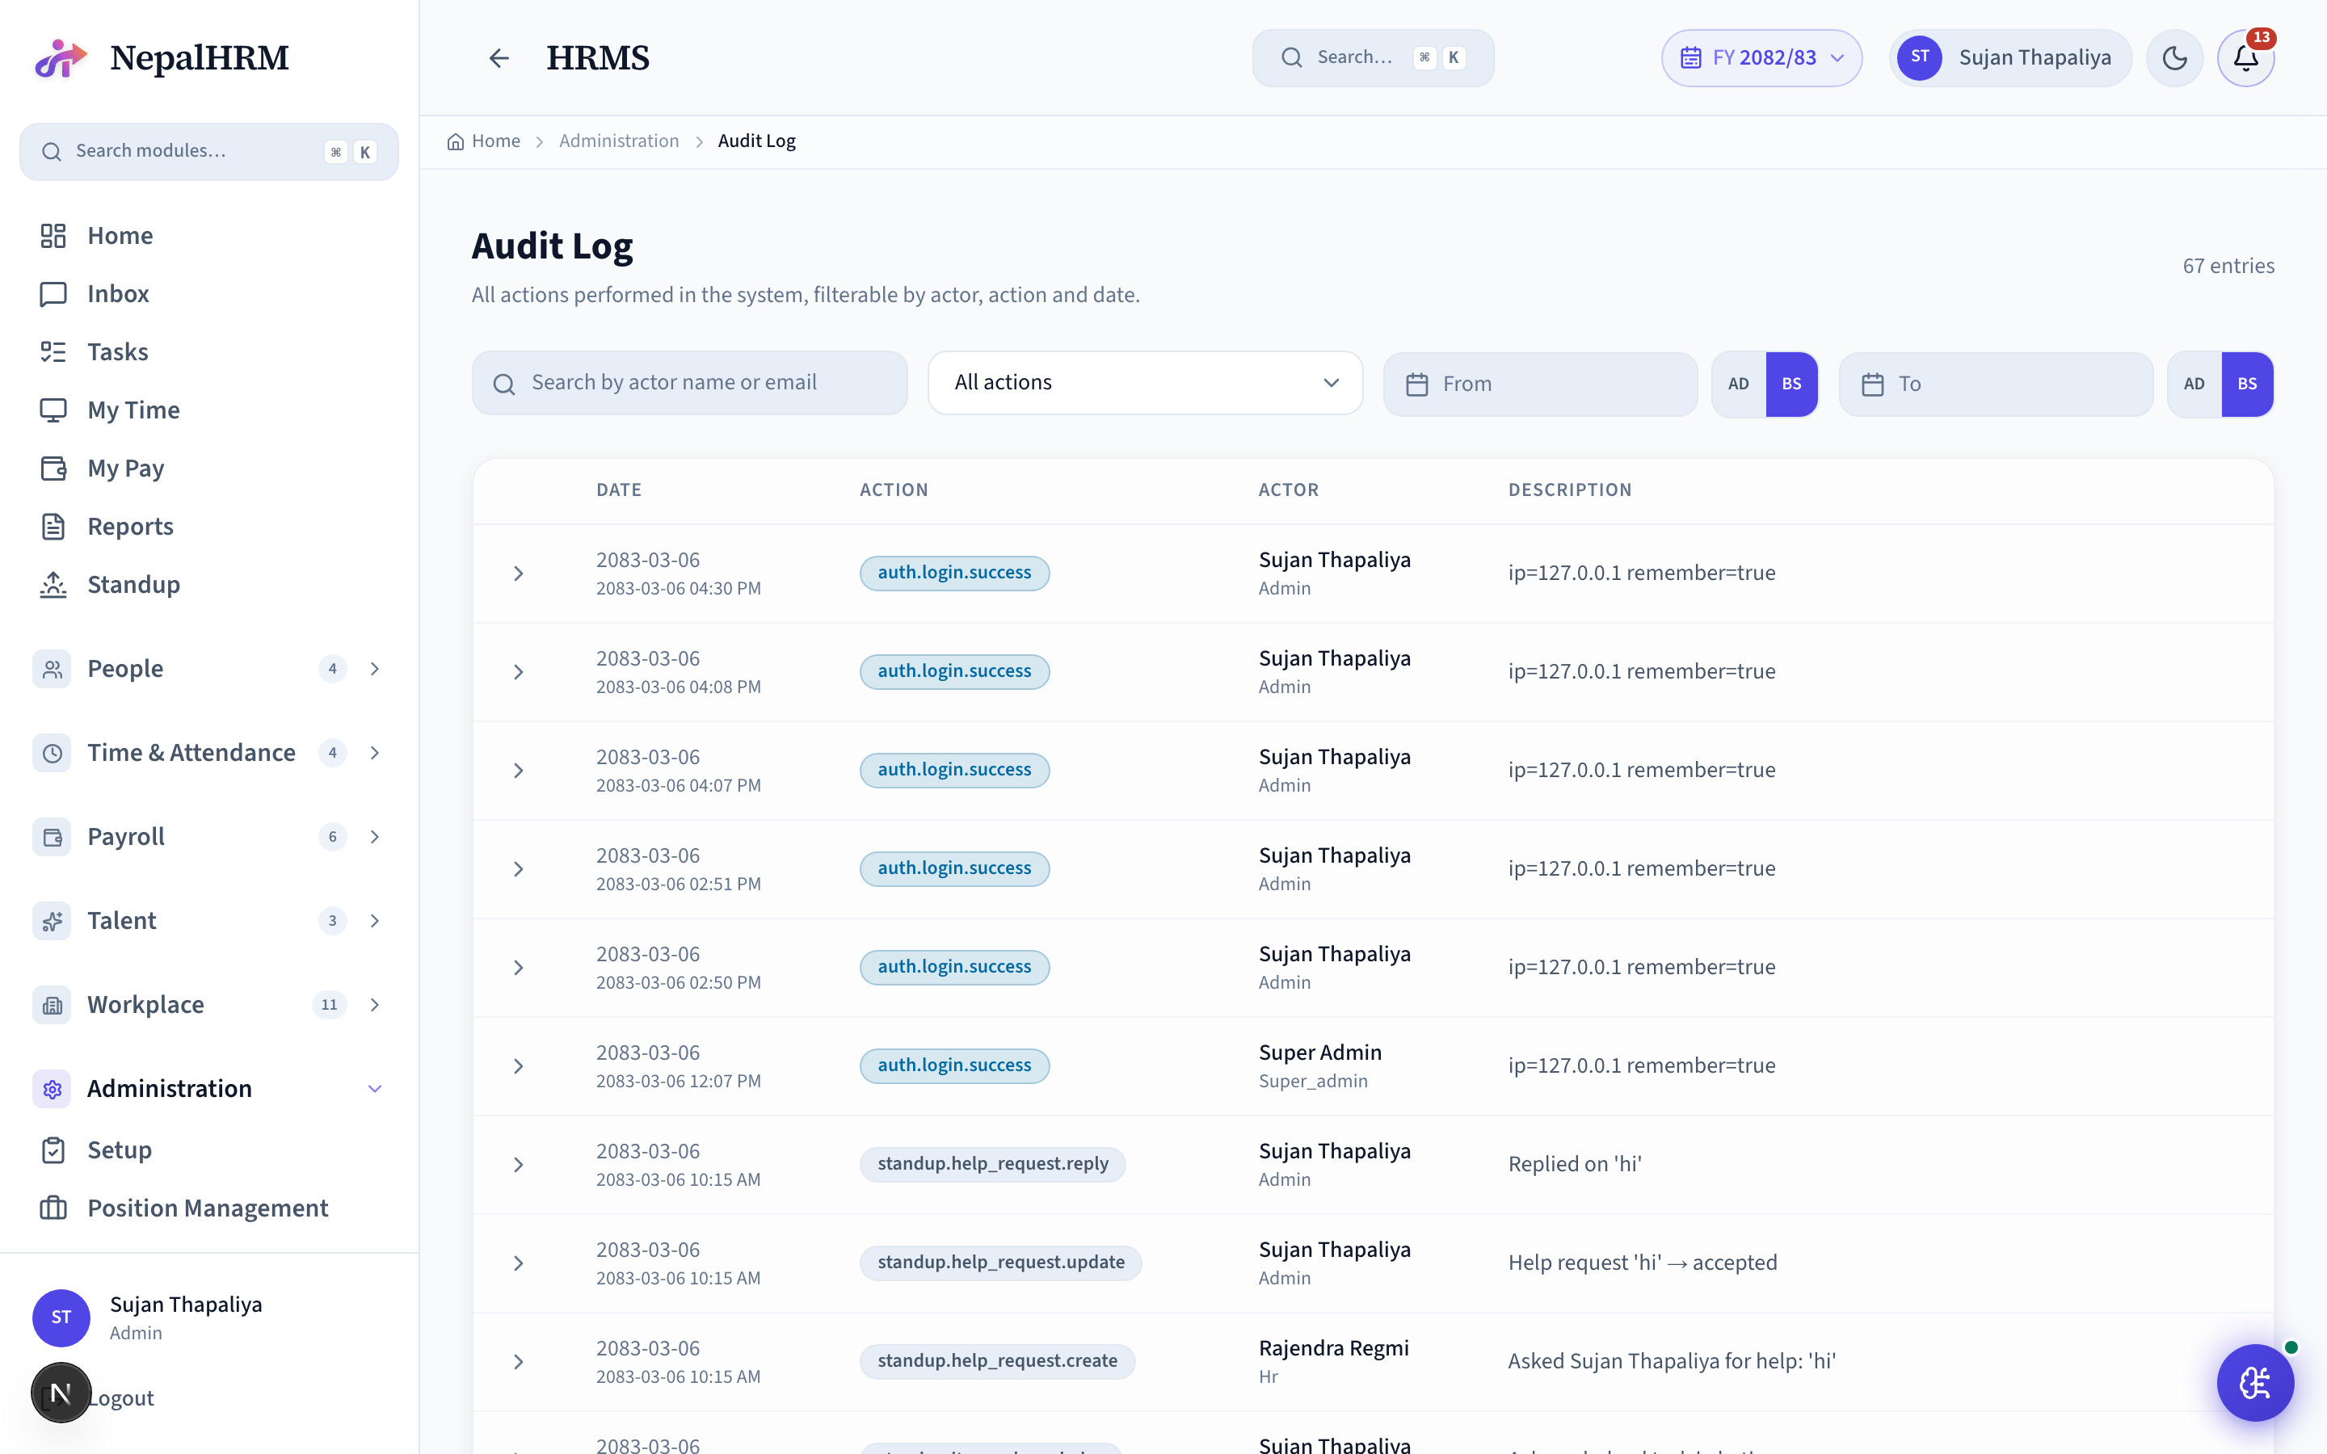The image size is (2327, 1454).
Task: Click the My Time monitor icon
Action: click(x=53, y=410)
